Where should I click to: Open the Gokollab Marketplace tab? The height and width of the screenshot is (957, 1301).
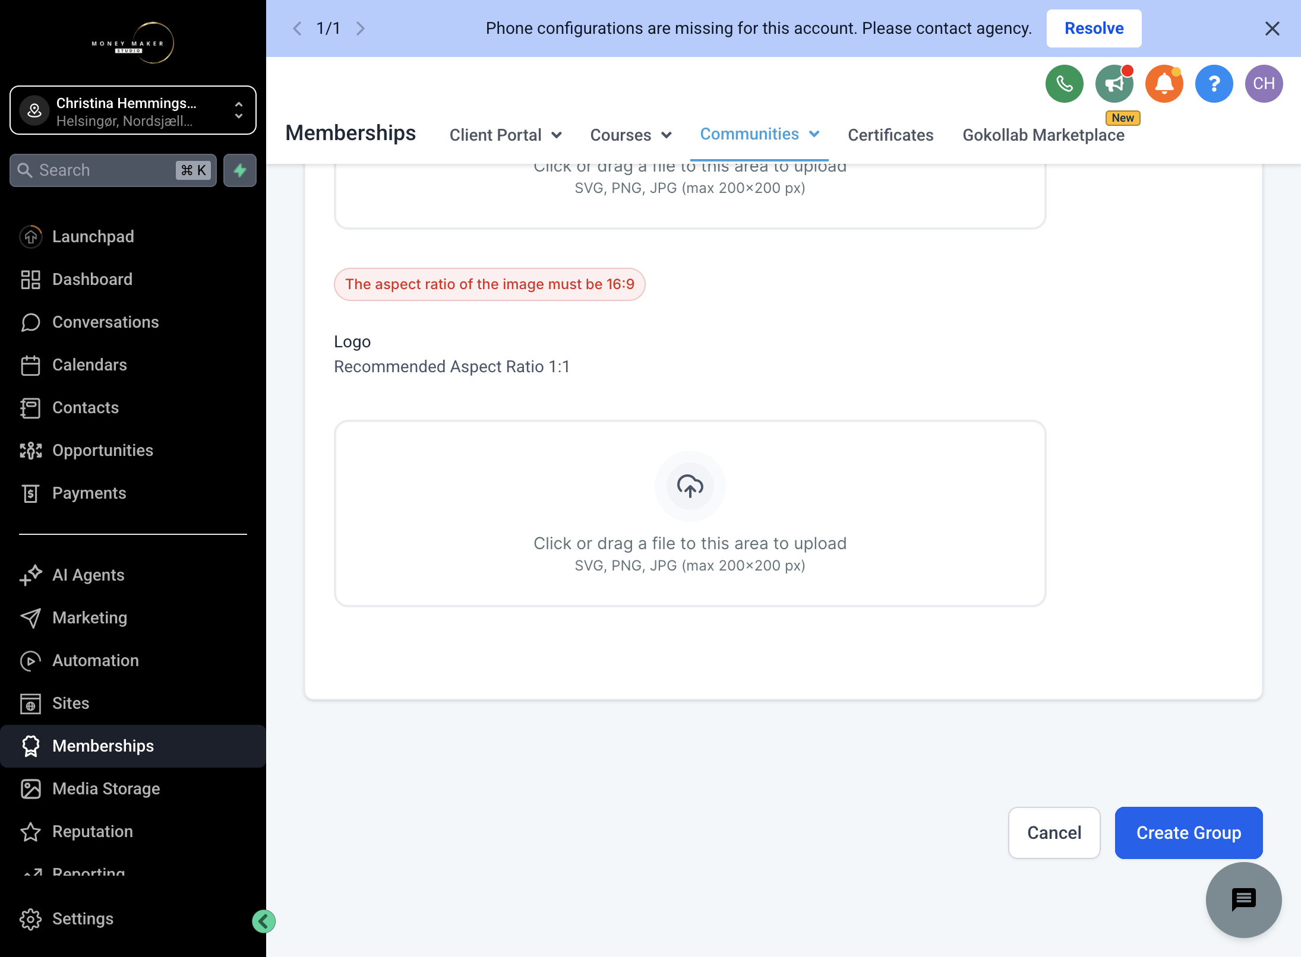[x=1043, y=135]
